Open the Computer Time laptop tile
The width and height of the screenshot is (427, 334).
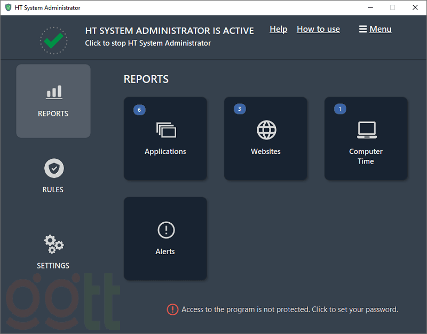pyautogui.click(x=366, y=139)
